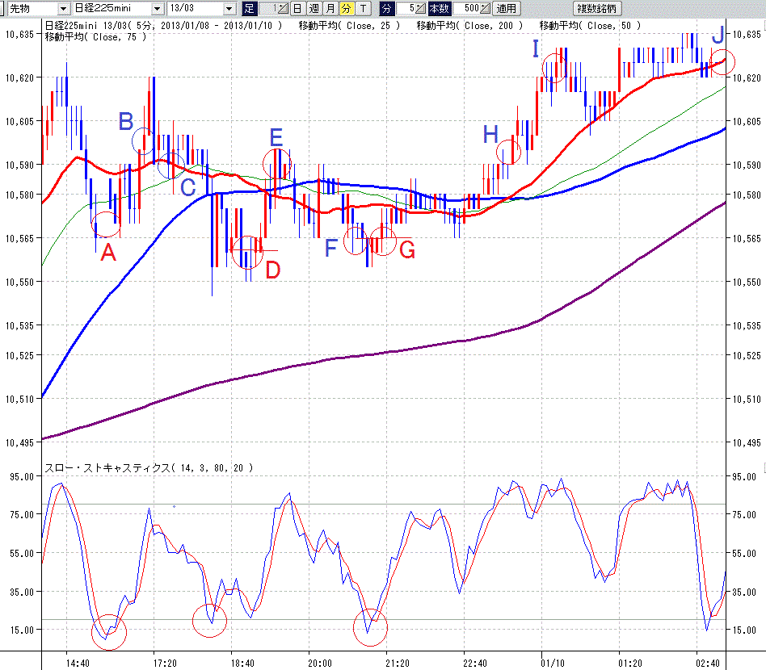Open the 複数銘柄 multiple symbols button

[597, 8]
